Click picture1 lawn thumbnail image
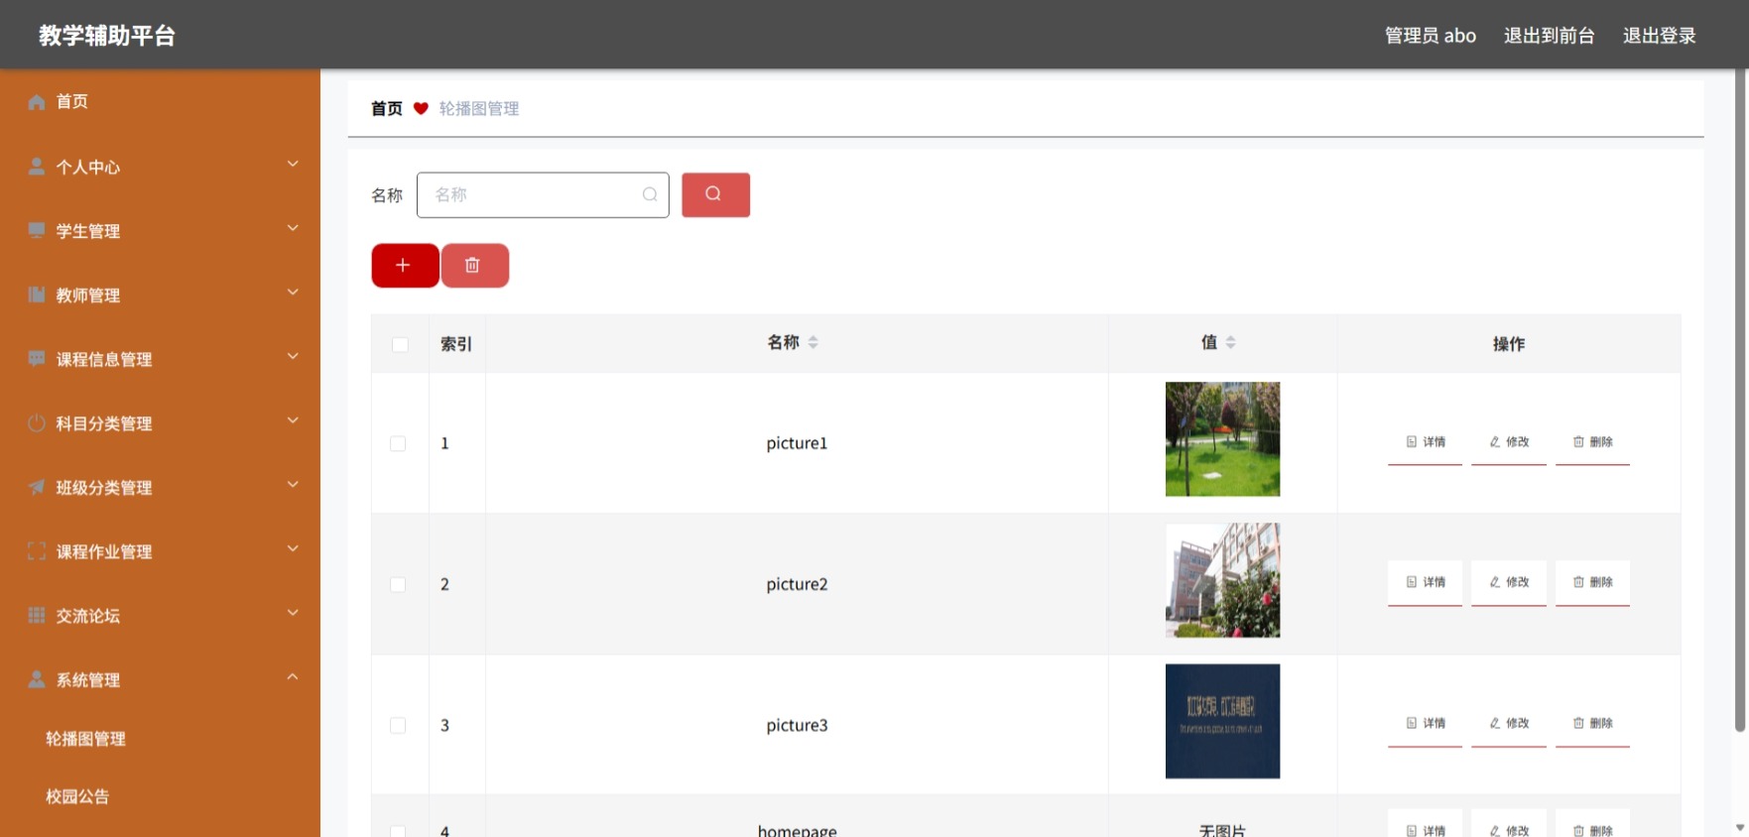Viewport: 1749px width, 837px height. (x=1222, y=439)
